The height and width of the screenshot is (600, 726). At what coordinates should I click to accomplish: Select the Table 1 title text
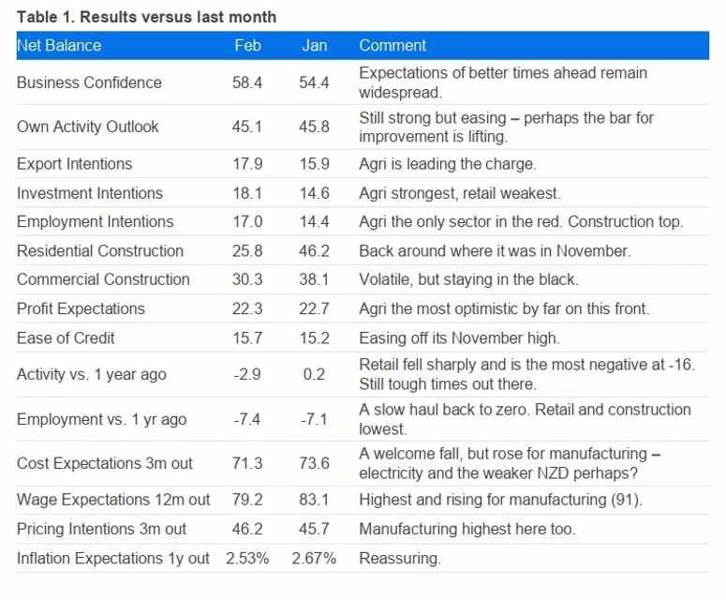click(146, 18)
